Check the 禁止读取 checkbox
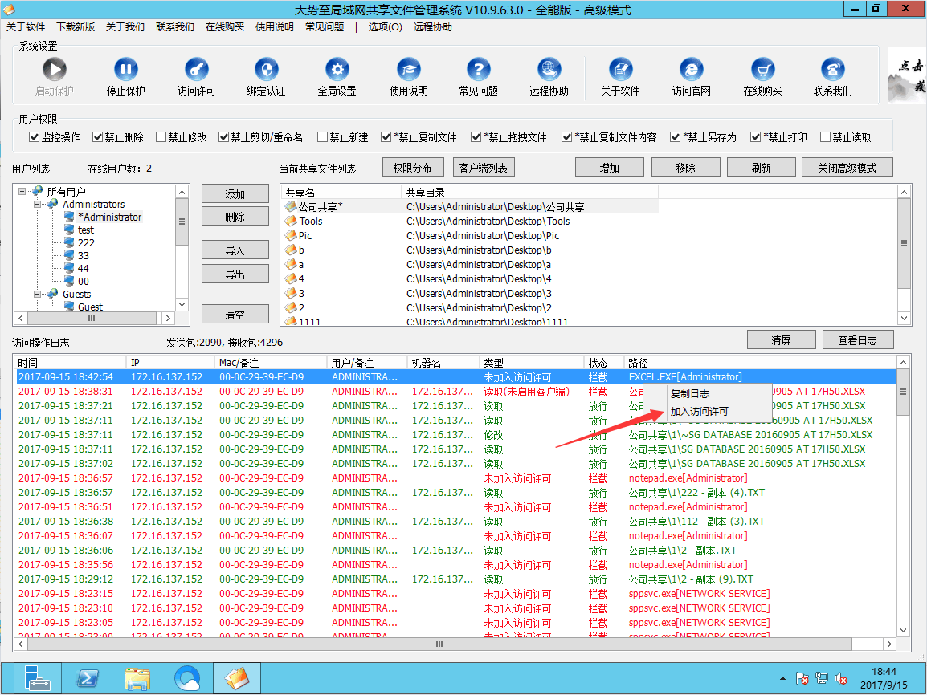This screenshot has height=695, width=927. pyautogui.click(x=825, y=137)
